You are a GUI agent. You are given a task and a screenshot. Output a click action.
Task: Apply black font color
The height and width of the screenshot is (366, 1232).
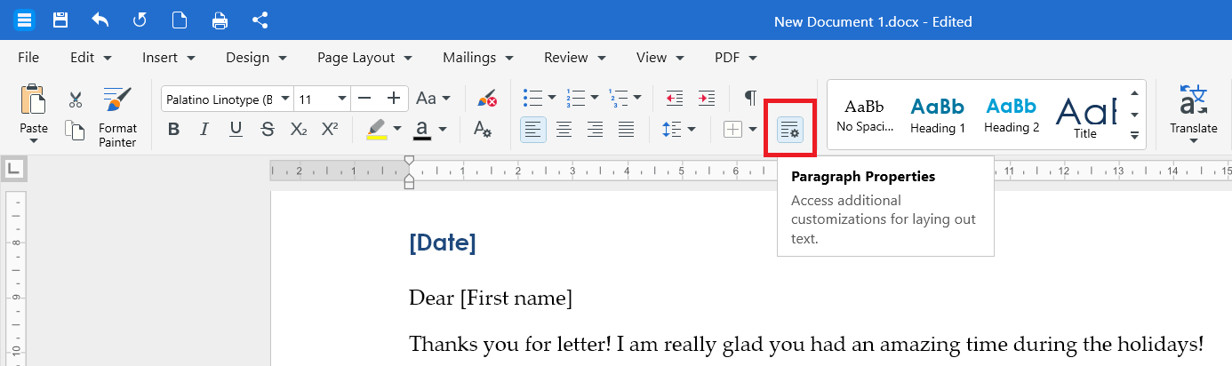click(x=422, y=130)
